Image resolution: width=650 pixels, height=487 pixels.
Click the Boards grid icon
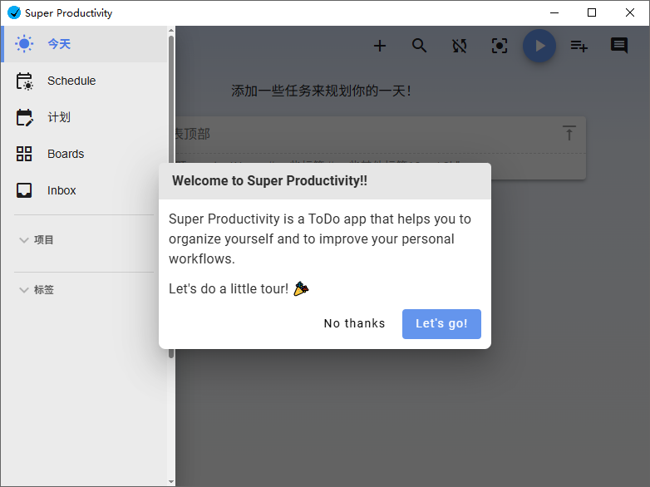pyautogui.click(x=24, y=154)
